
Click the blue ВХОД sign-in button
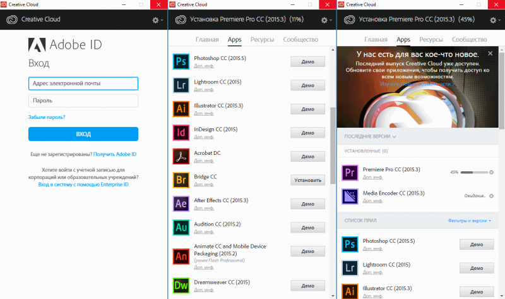click(83, 134)
